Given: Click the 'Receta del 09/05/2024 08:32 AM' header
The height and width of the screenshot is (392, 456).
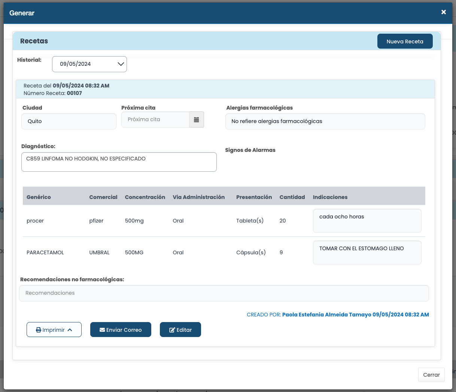Looking at the screenshot, I should click(66, 86).
